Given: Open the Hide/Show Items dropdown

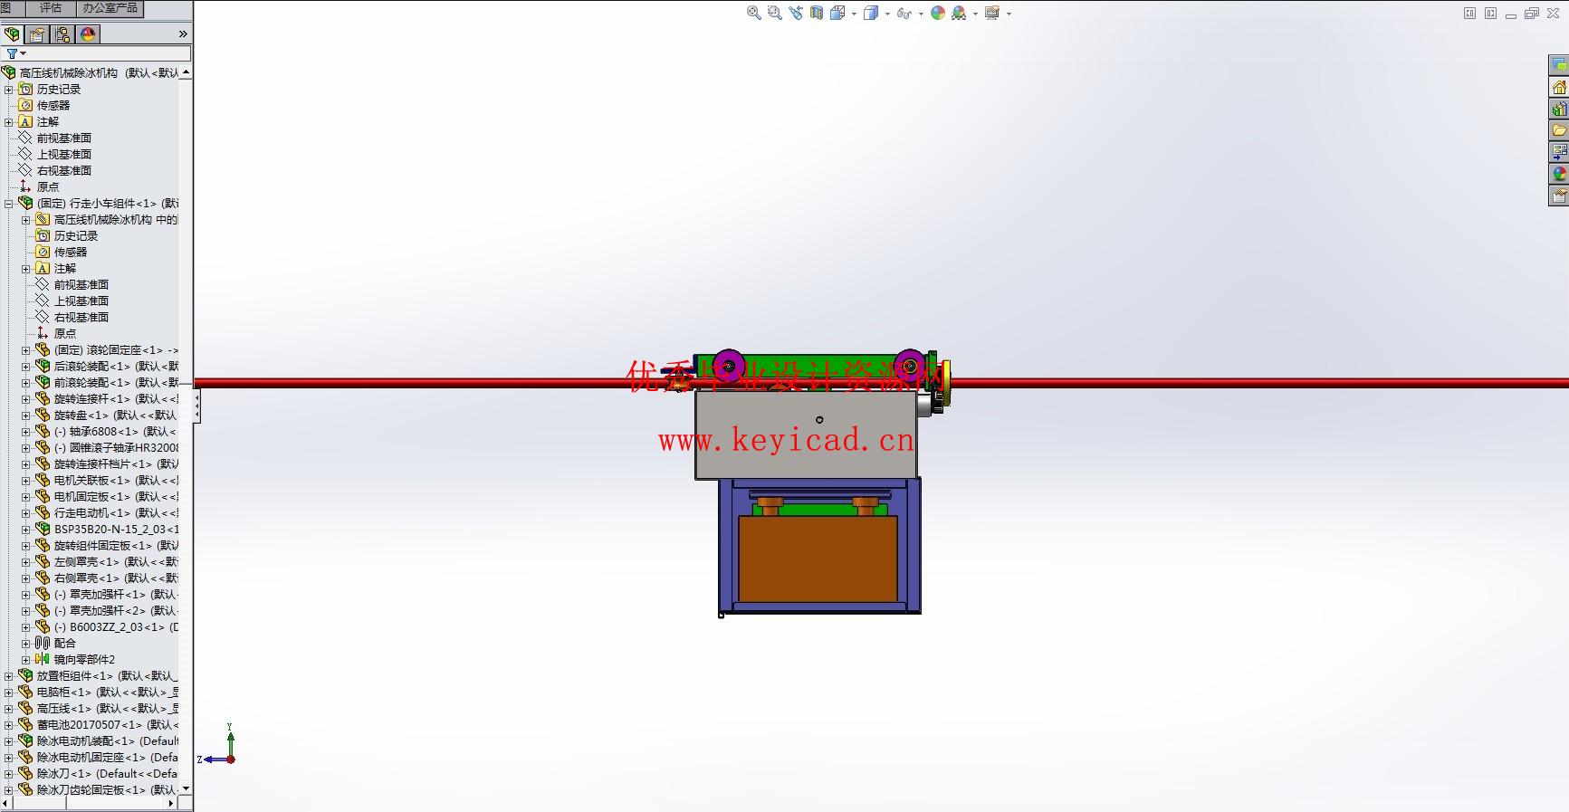Looking at the screenshot, I should (x=921, y=14).
